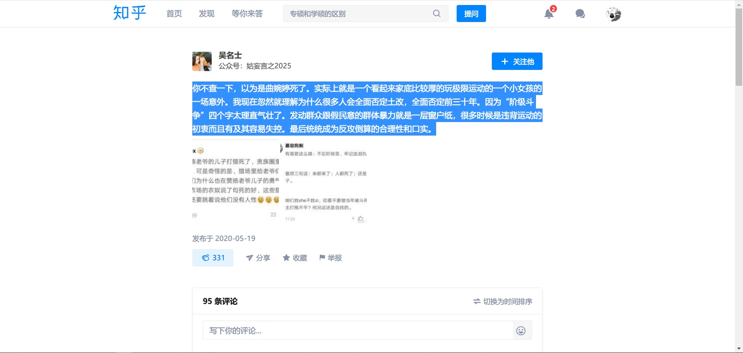Screen dimensions: 743x353
Task: Go to the 首页 tab
Action: [x=174, y=14]
